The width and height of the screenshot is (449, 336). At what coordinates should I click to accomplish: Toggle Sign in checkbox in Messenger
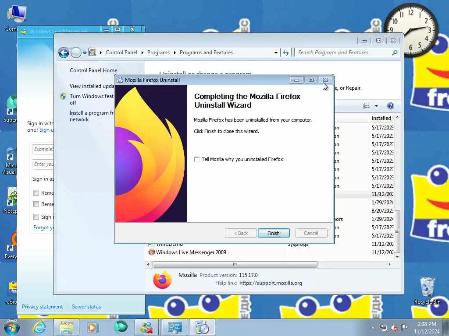click(x=36, y=217)
